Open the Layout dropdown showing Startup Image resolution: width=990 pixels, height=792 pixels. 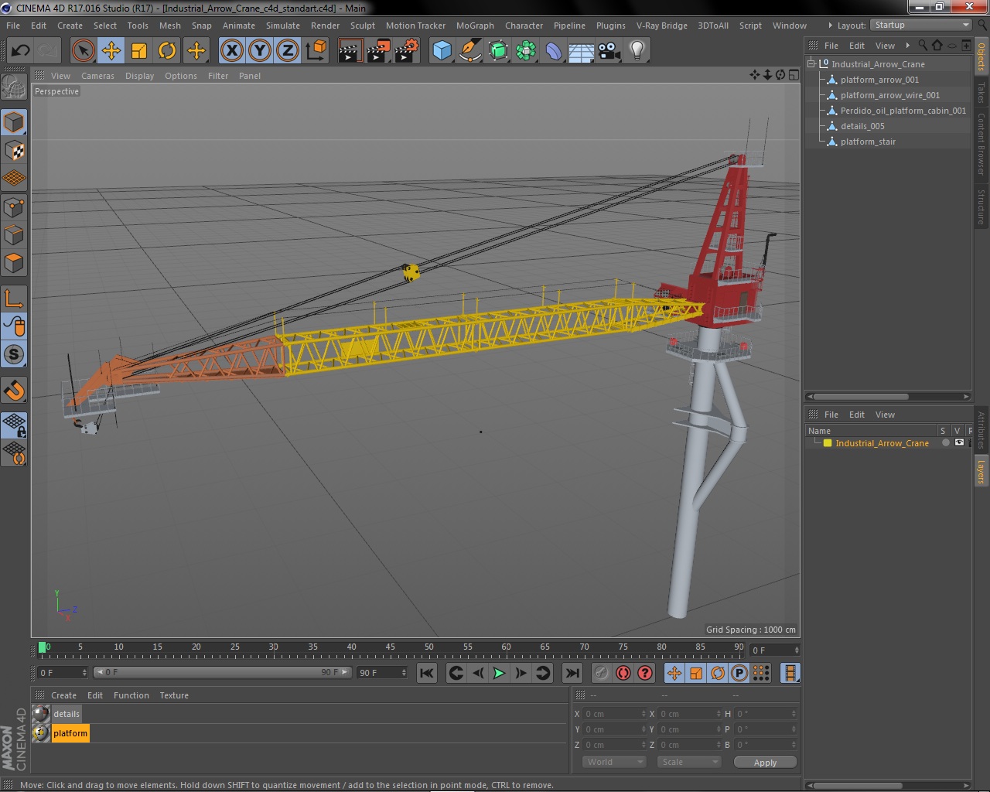coord(921,26)
